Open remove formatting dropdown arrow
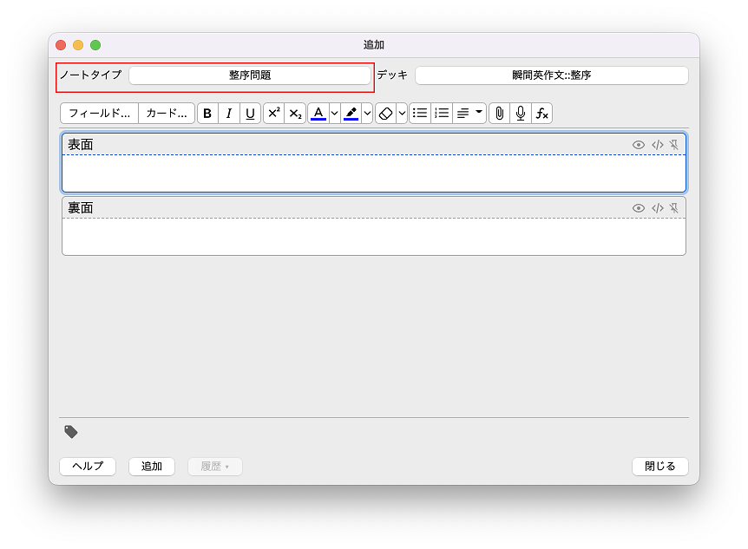The height and width of the screenshot is (549, 748). tap(402, 114)
